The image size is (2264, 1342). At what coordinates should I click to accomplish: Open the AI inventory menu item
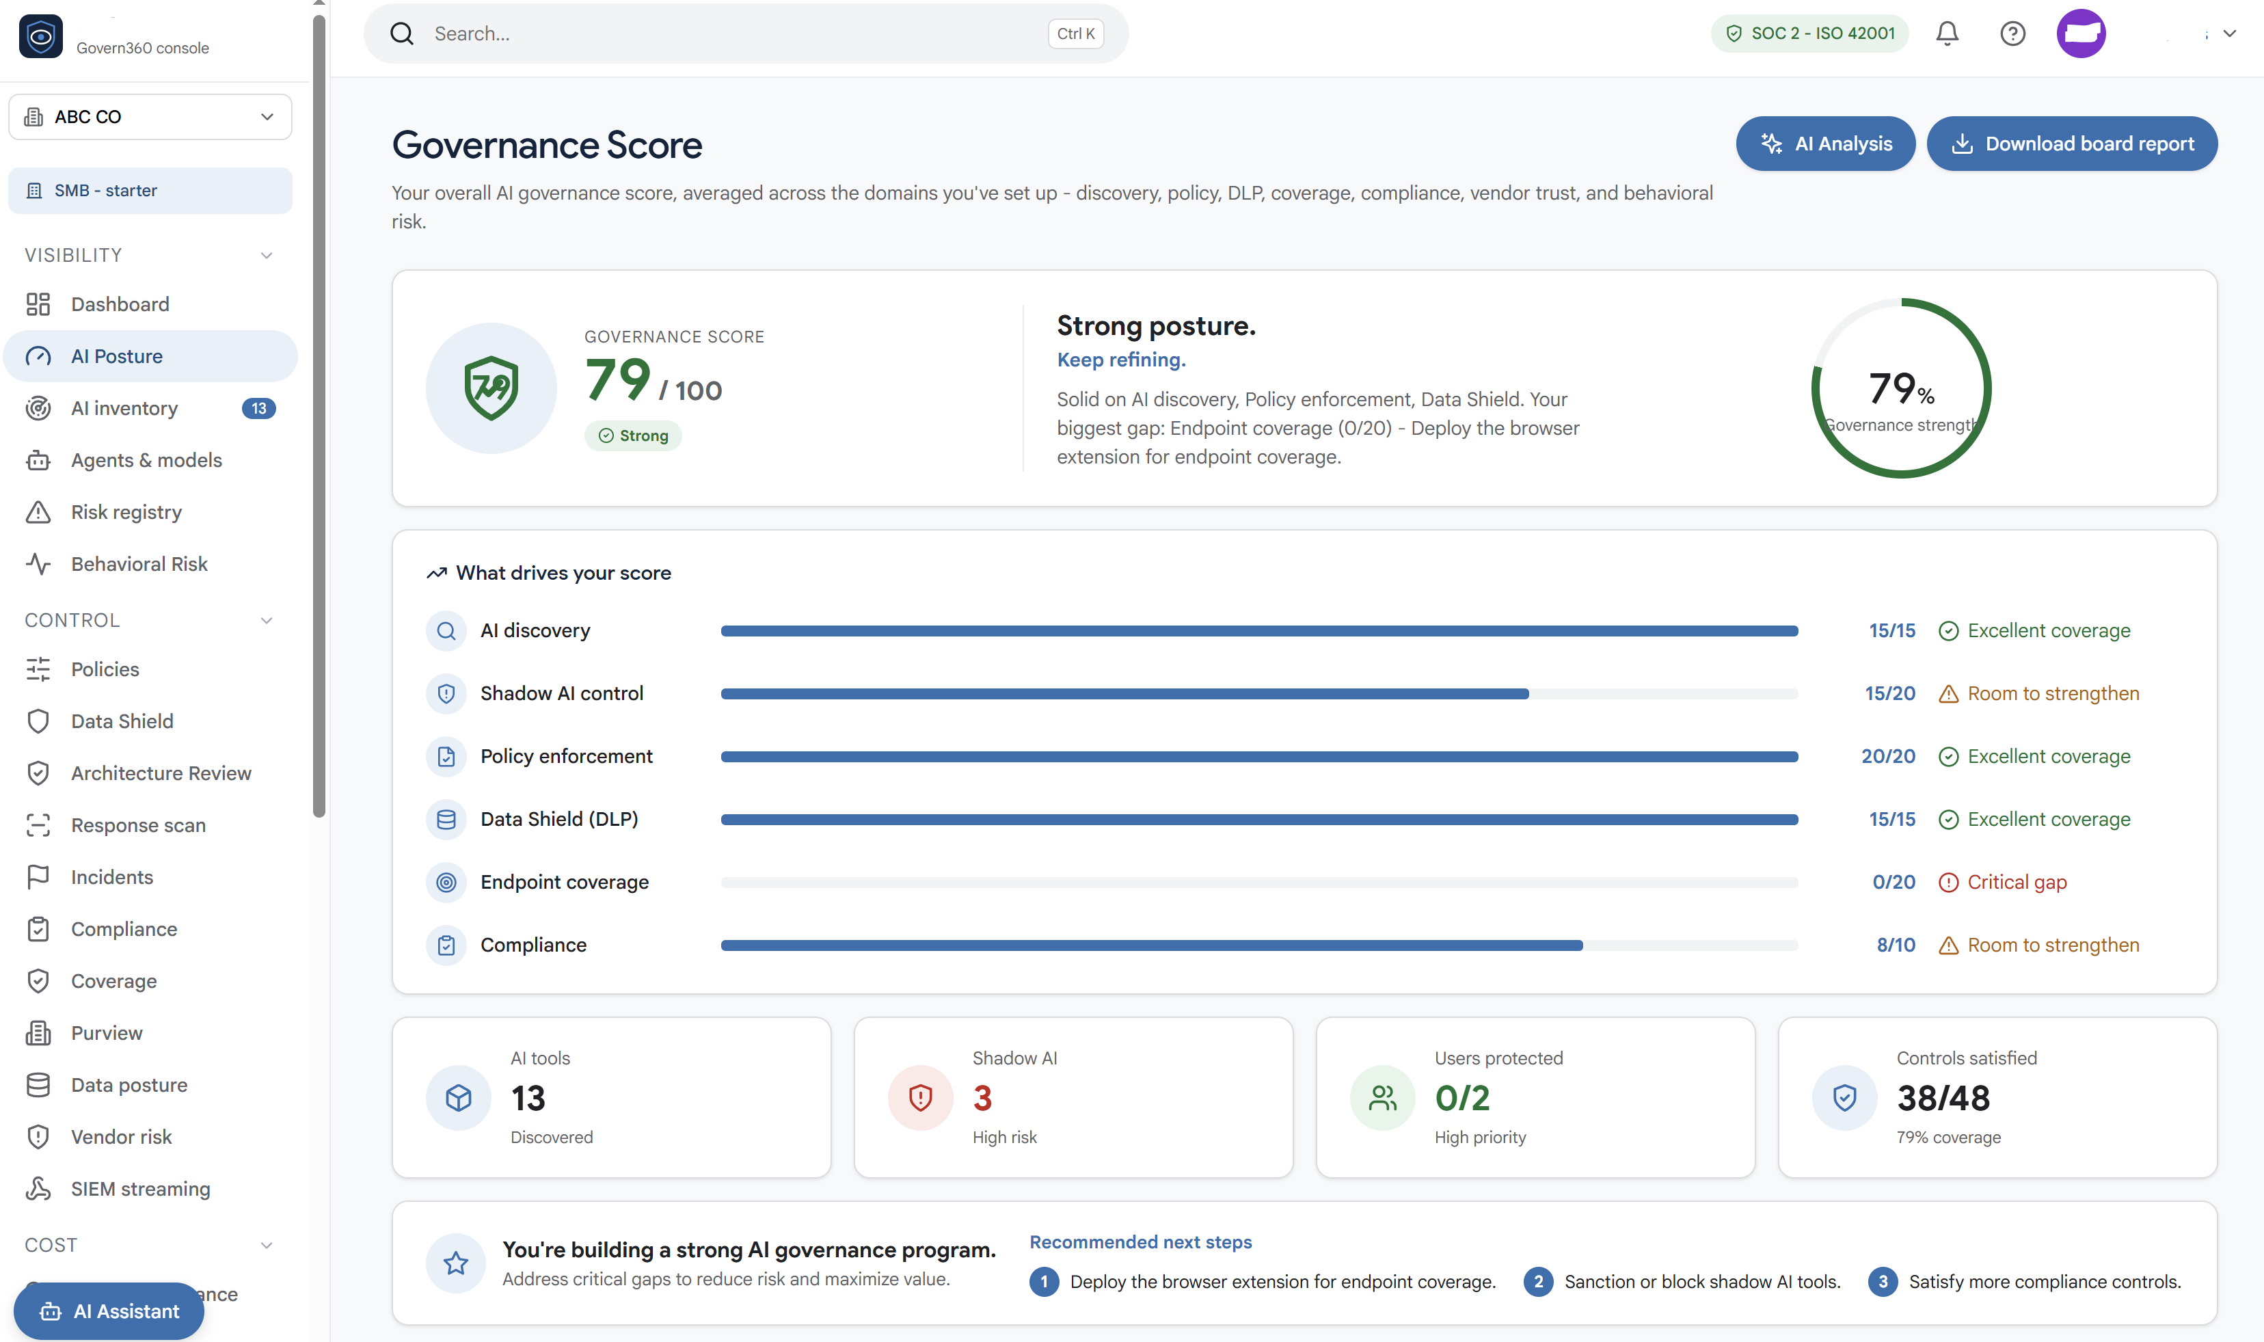click(150, 408)
